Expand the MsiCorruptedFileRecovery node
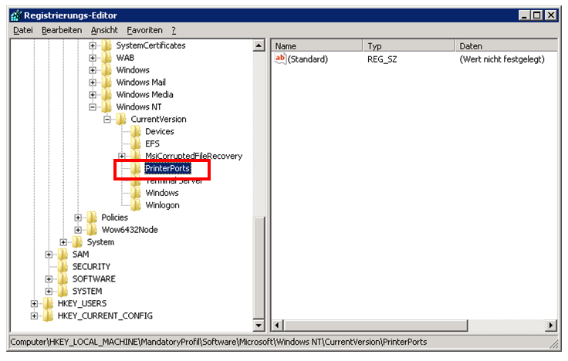The height and width of the screenshot is (361, 568). click(122, 157)
